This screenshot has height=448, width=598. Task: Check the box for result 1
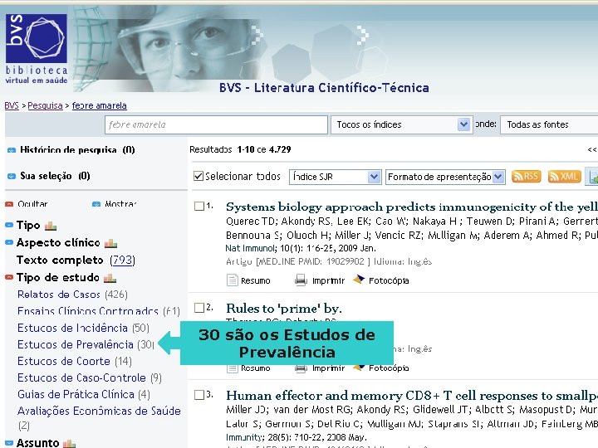(199, 206)
